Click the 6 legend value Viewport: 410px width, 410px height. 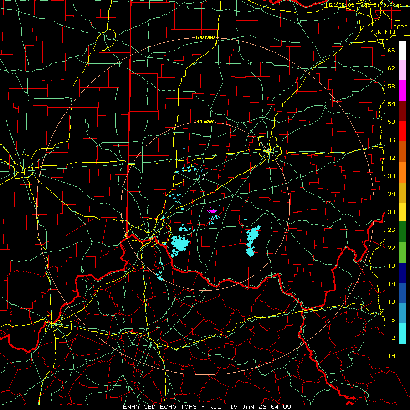(x=393, y=319)
